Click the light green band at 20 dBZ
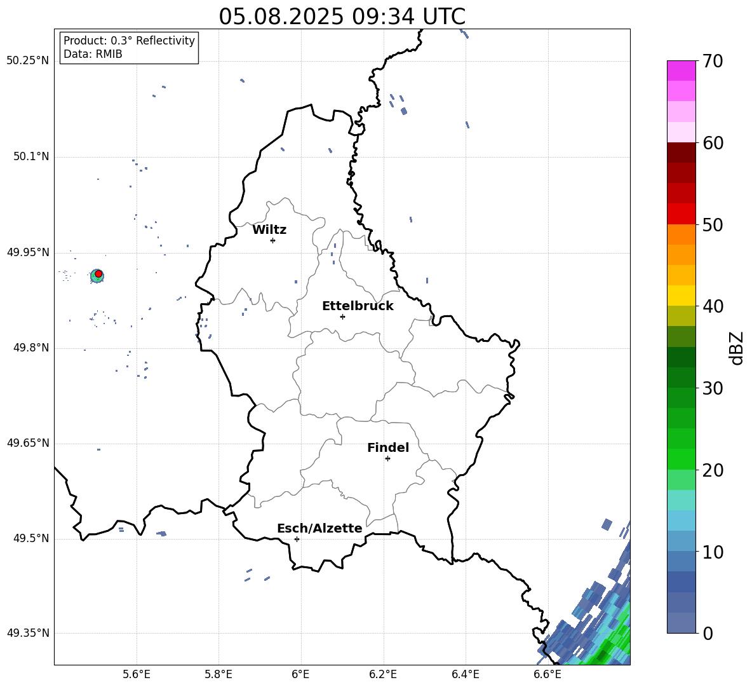 [x=681, y=480]
